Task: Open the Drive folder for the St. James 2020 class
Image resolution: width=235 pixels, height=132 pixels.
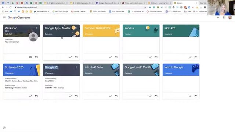Action: [x=36, y=96]
